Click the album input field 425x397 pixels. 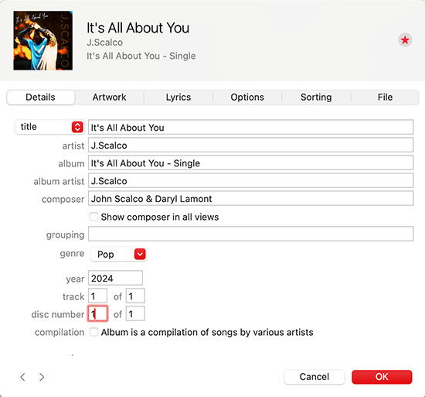pyautogui.click(x=250, y=163)
